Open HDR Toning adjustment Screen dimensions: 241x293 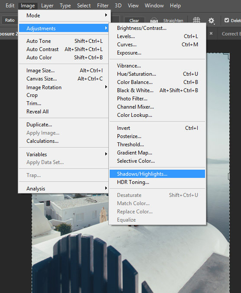click(157, 182)
